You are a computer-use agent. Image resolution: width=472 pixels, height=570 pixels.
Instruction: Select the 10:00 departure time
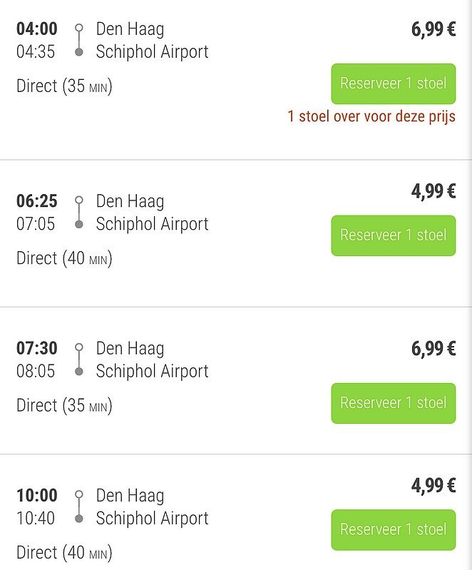click(x=36, y=495)
